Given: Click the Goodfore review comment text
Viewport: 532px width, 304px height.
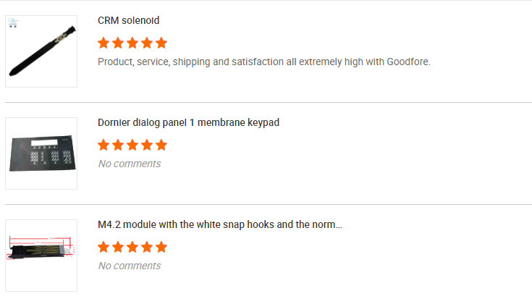Looking at the screenshot, I should [263, 62].
